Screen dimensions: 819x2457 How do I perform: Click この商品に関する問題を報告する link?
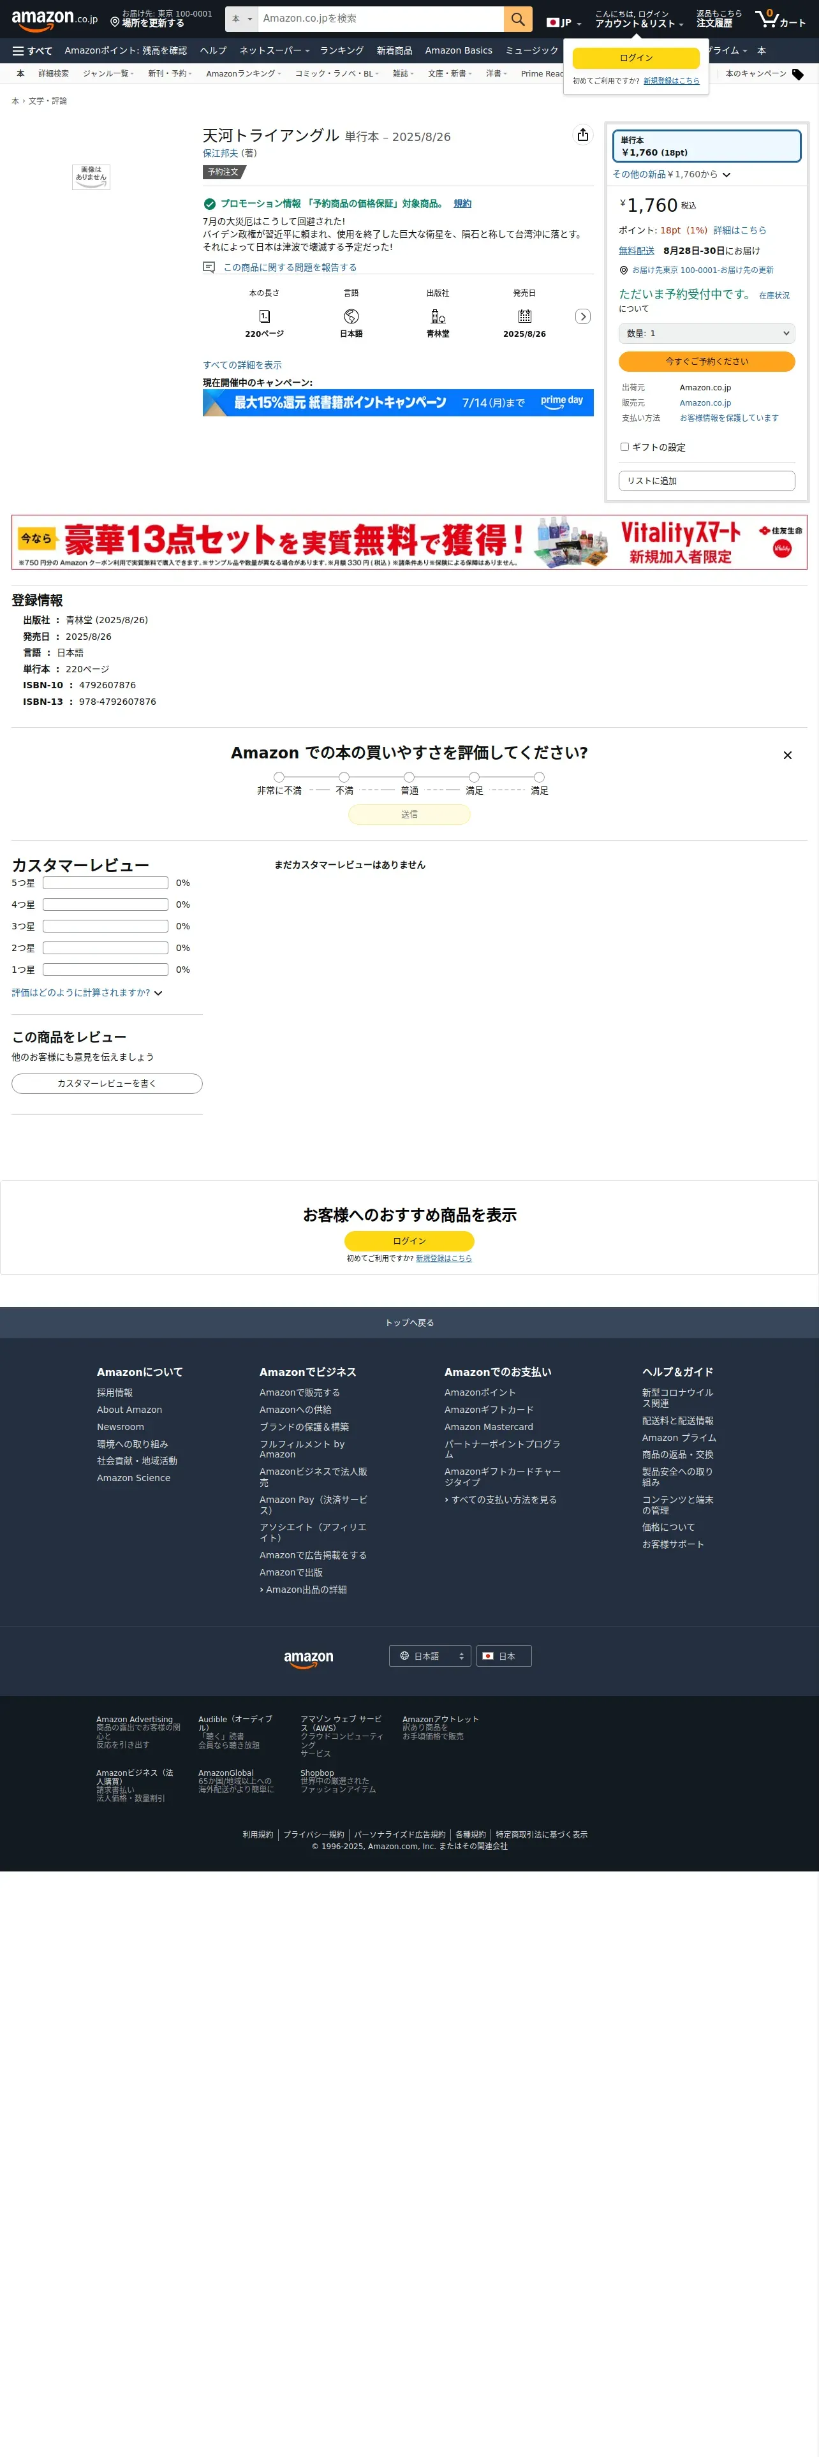coord(290,268)
